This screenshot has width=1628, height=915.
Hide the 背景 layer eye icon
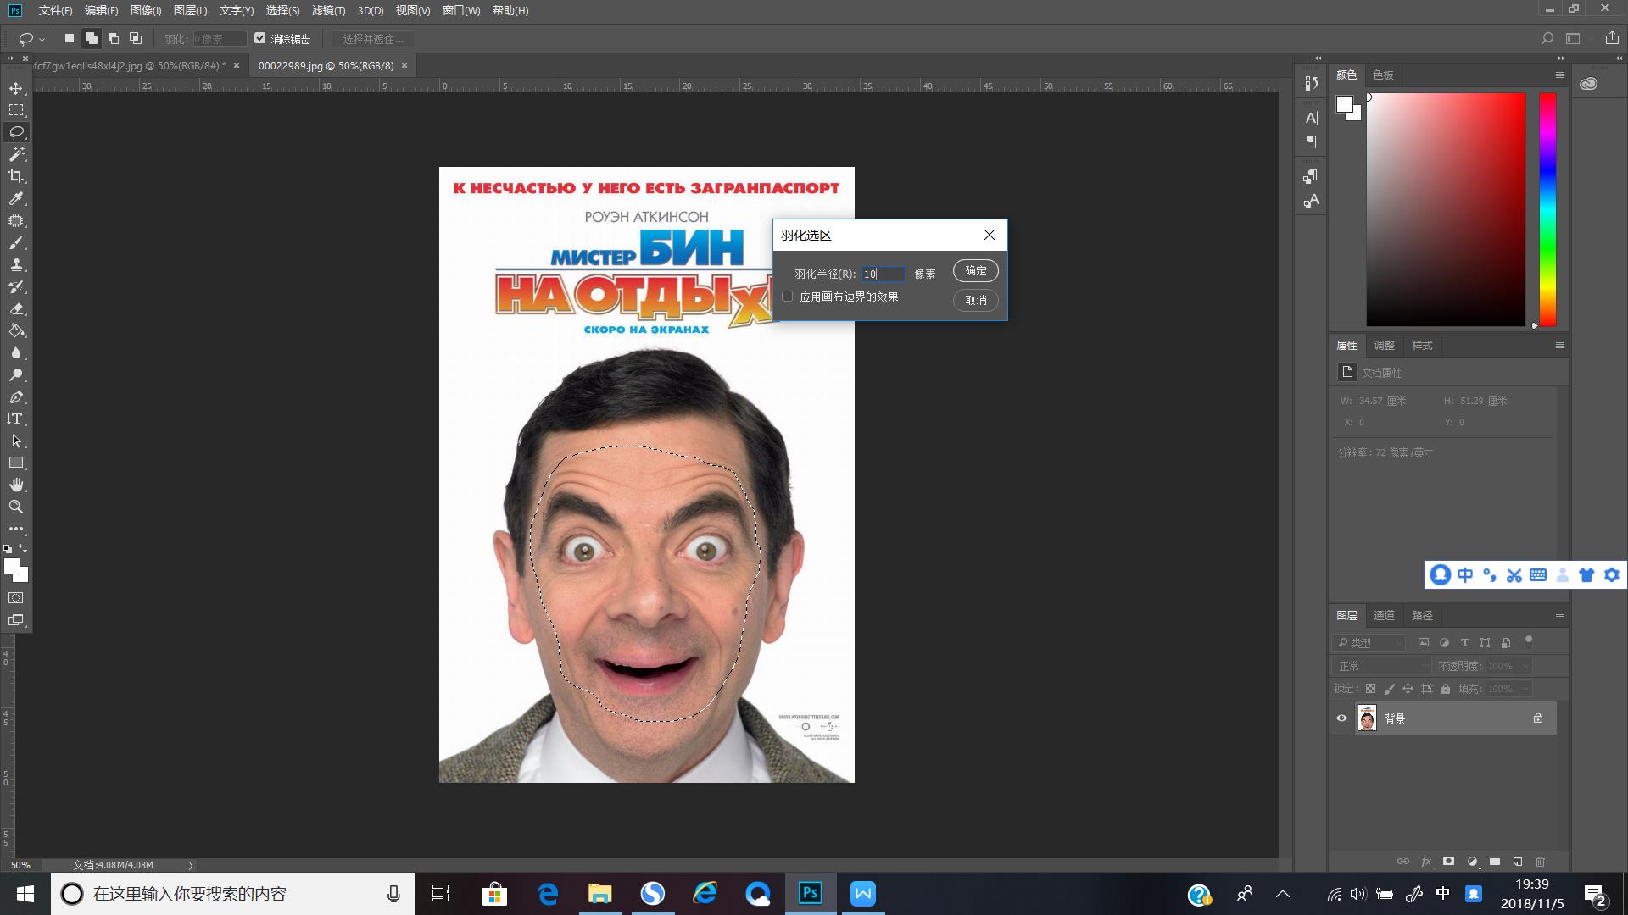coord(1341,718)
